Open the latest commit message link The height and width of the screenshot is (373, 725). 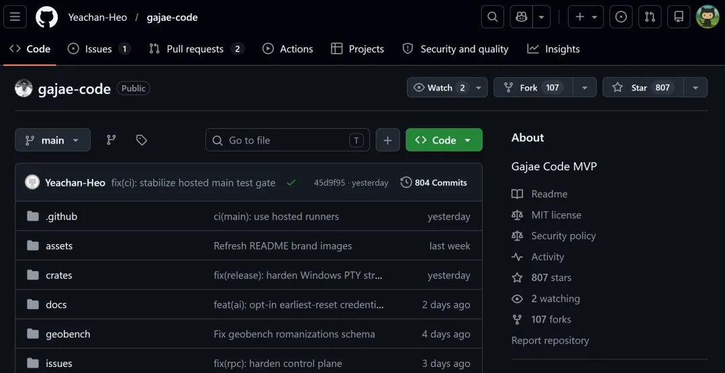click(193, 182)
